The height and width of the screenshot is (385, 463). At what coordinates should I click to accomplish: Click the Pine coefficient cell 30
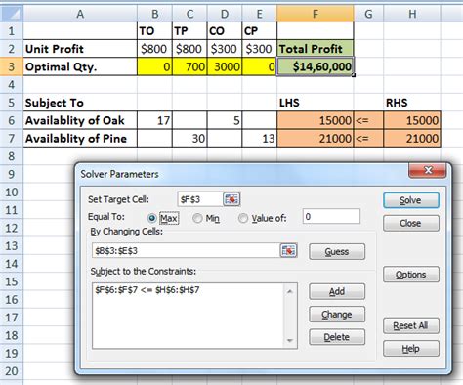click(x=189, y=139)
